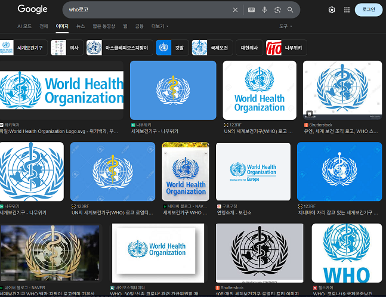Click the 로그인 button

point(369,10)
